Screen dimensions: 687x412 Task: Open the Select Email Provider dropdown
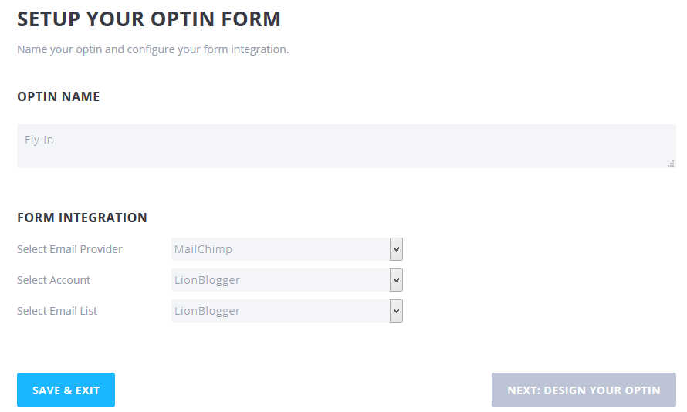pos(286,249)
